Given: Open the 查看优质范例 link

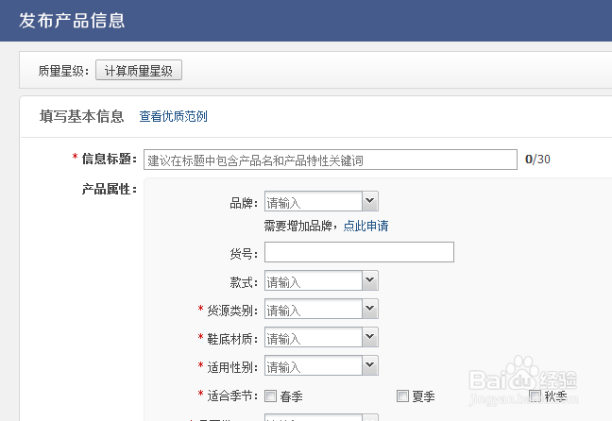Looking at the screenshot, I should [x=173, y=116].
